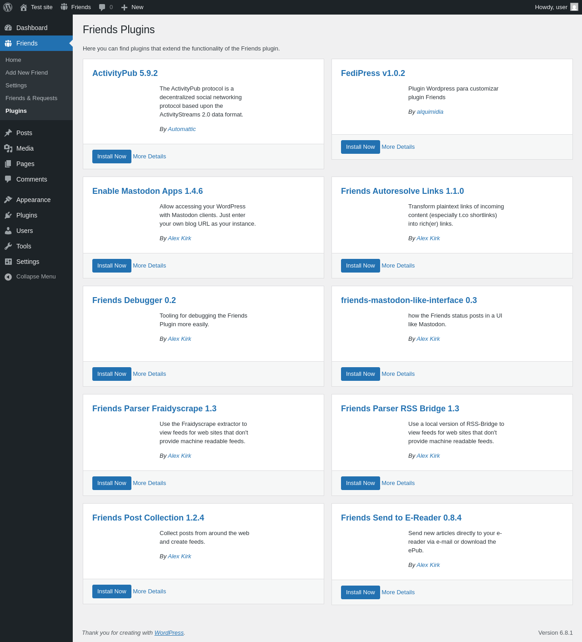582x642 pixels.
Task: Open the Appearance menu label
Action: 33,200
